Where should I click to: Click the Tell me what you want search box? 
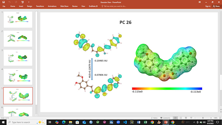[x=114, y=6]
